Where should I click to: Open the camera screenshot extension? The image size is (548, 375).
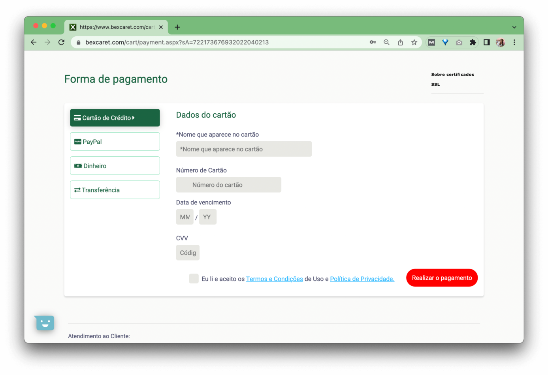click(x=459, y=42)
